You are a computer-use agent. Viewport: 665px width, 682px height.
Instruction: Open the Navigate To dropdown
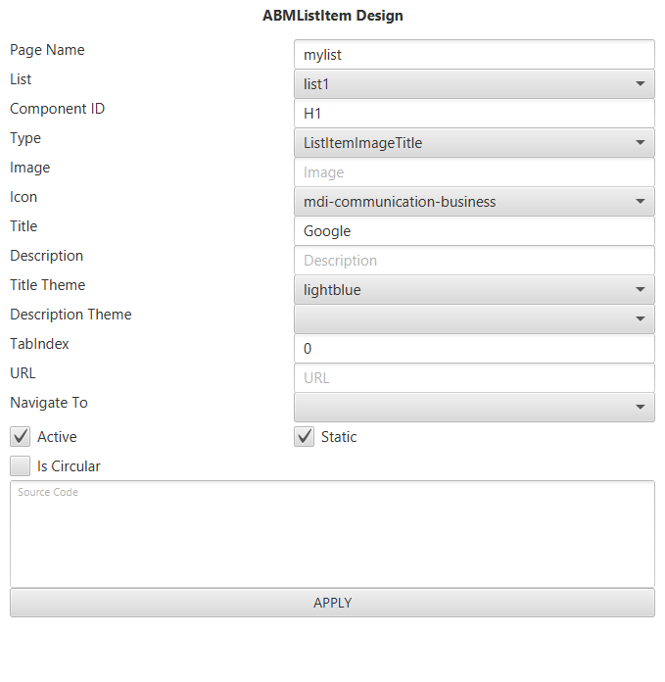pyautogui.click(x=474, y=408)
